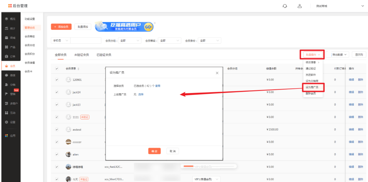
Task: Toggle the select-all members checkbox
Action: [x=57, y=69]
